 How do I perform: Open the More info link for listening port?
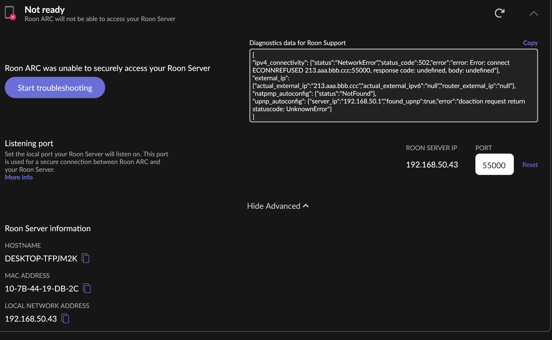pos(19,177)
